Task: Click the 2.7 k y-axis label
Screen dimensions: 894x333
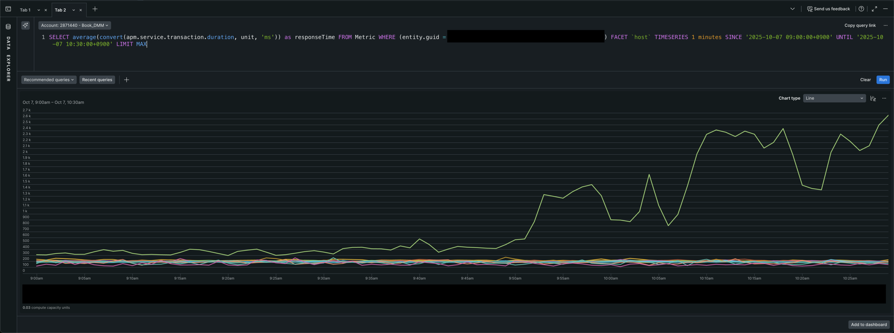Action: pyautogui.click(x=27, y=110)
